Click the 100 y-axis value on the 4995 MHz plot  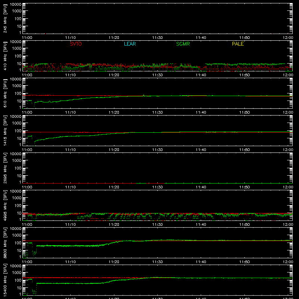(x=18, y=206)
